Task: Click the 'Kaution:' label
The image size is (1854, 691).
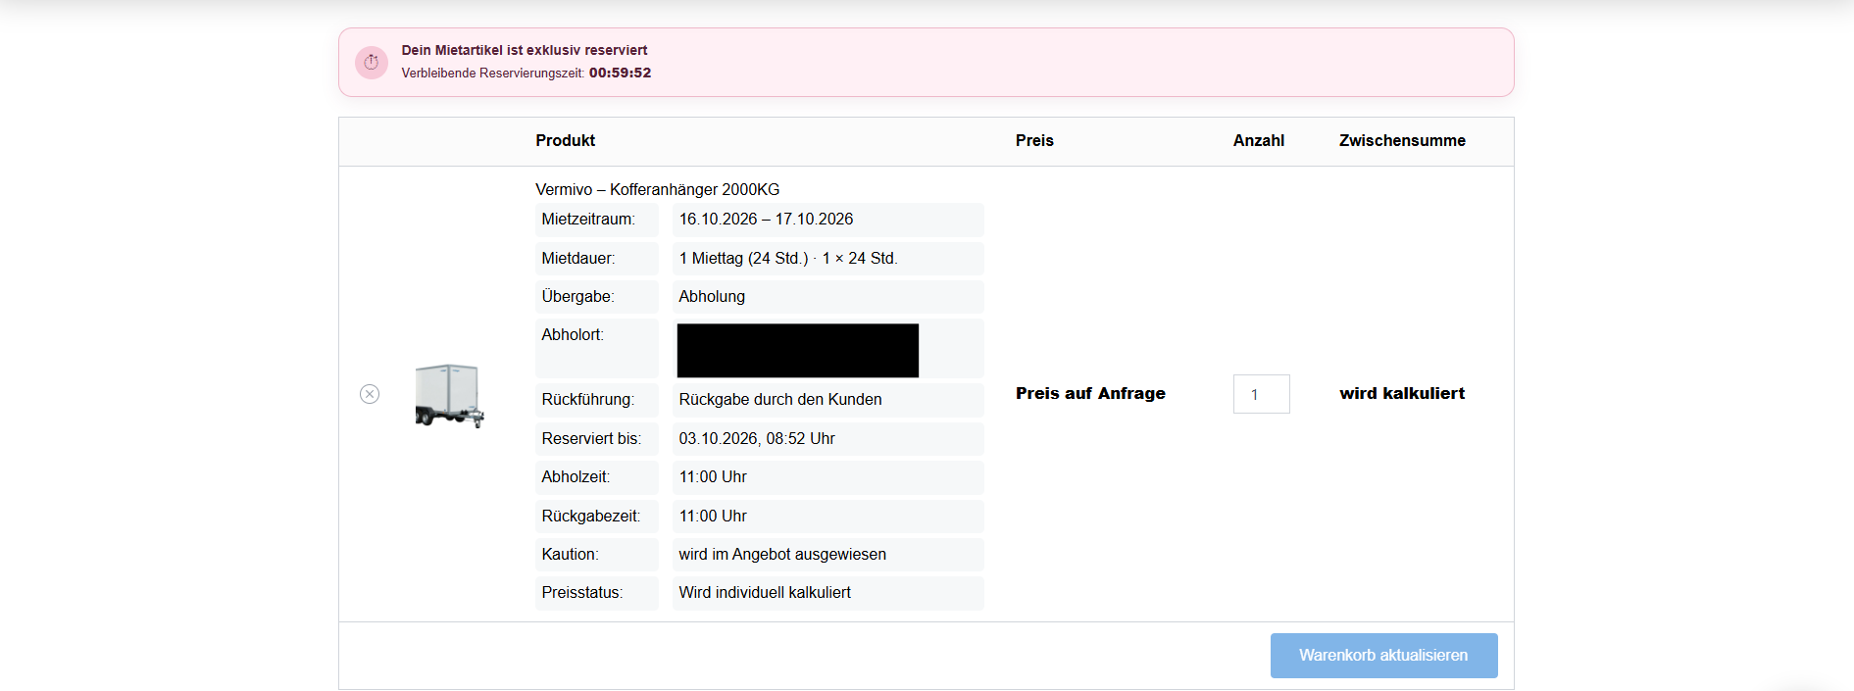Action: click(570, 555)
